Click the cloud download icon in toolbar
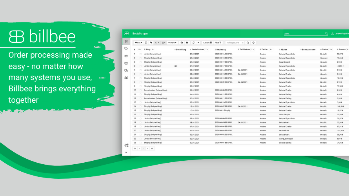 (182, 42)
